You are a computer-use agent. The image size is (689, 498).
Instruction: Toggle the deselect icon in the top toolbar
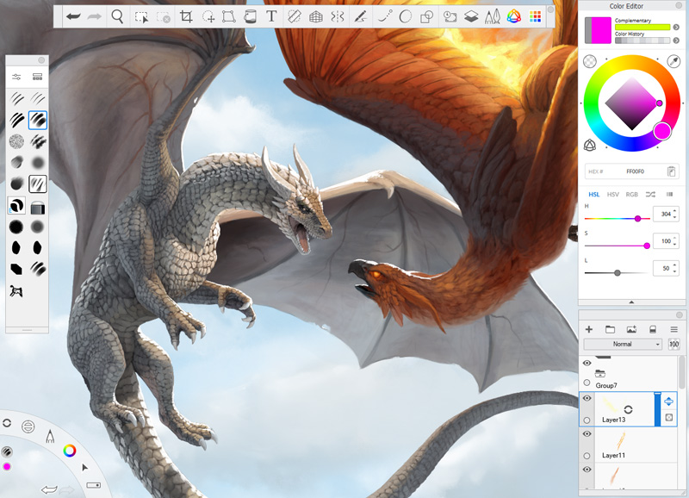[163, 17]
